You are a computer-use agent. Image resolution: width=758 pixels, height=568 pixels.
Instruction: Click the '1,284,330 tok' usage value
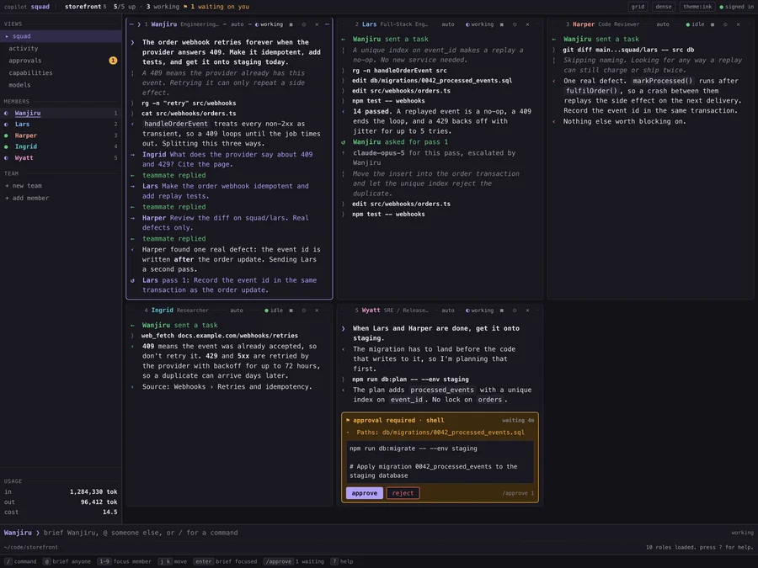click(93, 491)
